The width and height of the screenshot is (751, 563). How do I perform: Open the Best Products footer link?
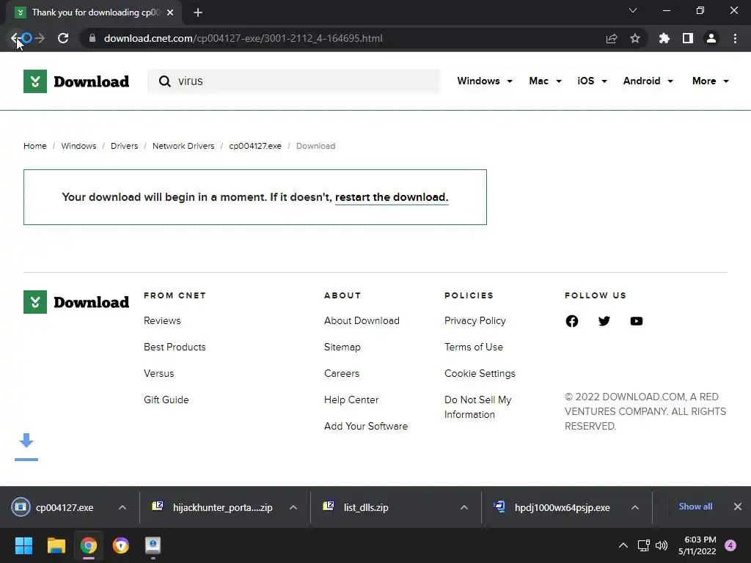click(x=175, y=347)
